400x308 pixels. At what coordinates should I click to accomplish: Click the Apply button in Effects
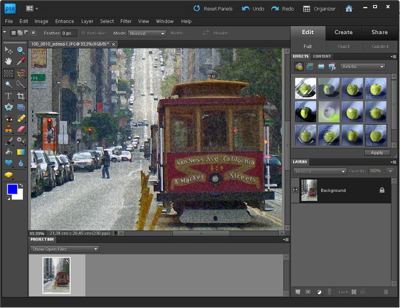377,153
